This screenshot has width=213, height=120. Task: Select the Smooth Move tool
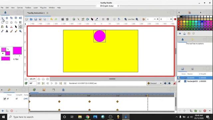pyautogui.click(x=7, y=18)
